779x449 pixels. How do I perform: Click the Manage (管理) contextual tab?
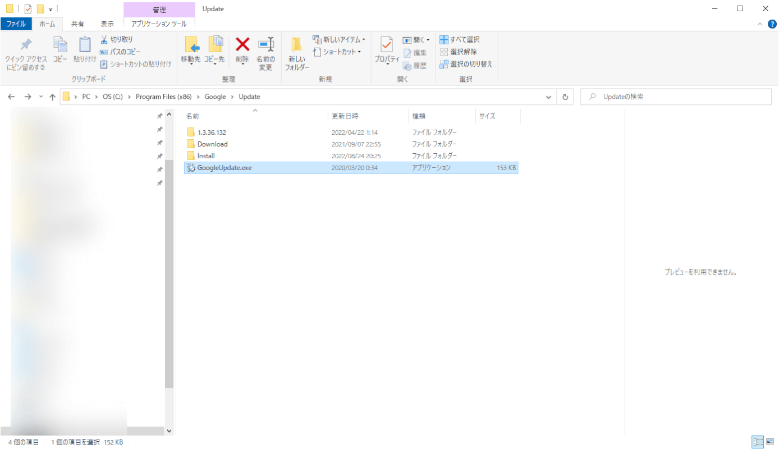click(159, 10)
